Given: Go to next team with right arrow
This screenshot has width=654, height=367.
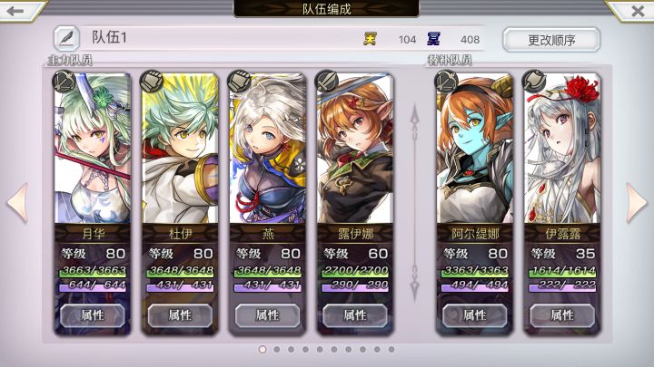Looking at the screenshot, I should [x=637, y=202].
